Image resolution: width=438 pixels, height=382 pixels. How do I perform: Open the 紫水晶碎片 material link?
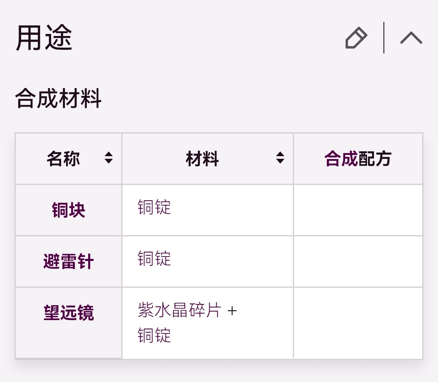point(179,311)
